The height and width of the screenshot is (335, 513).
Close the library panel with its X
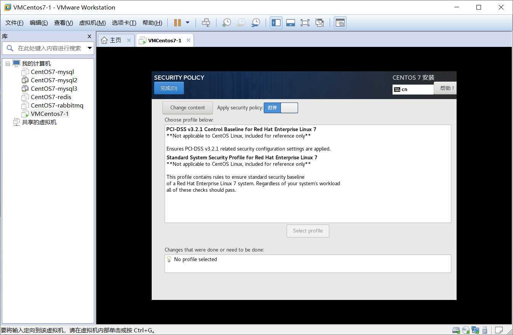[x=90, y=36]
